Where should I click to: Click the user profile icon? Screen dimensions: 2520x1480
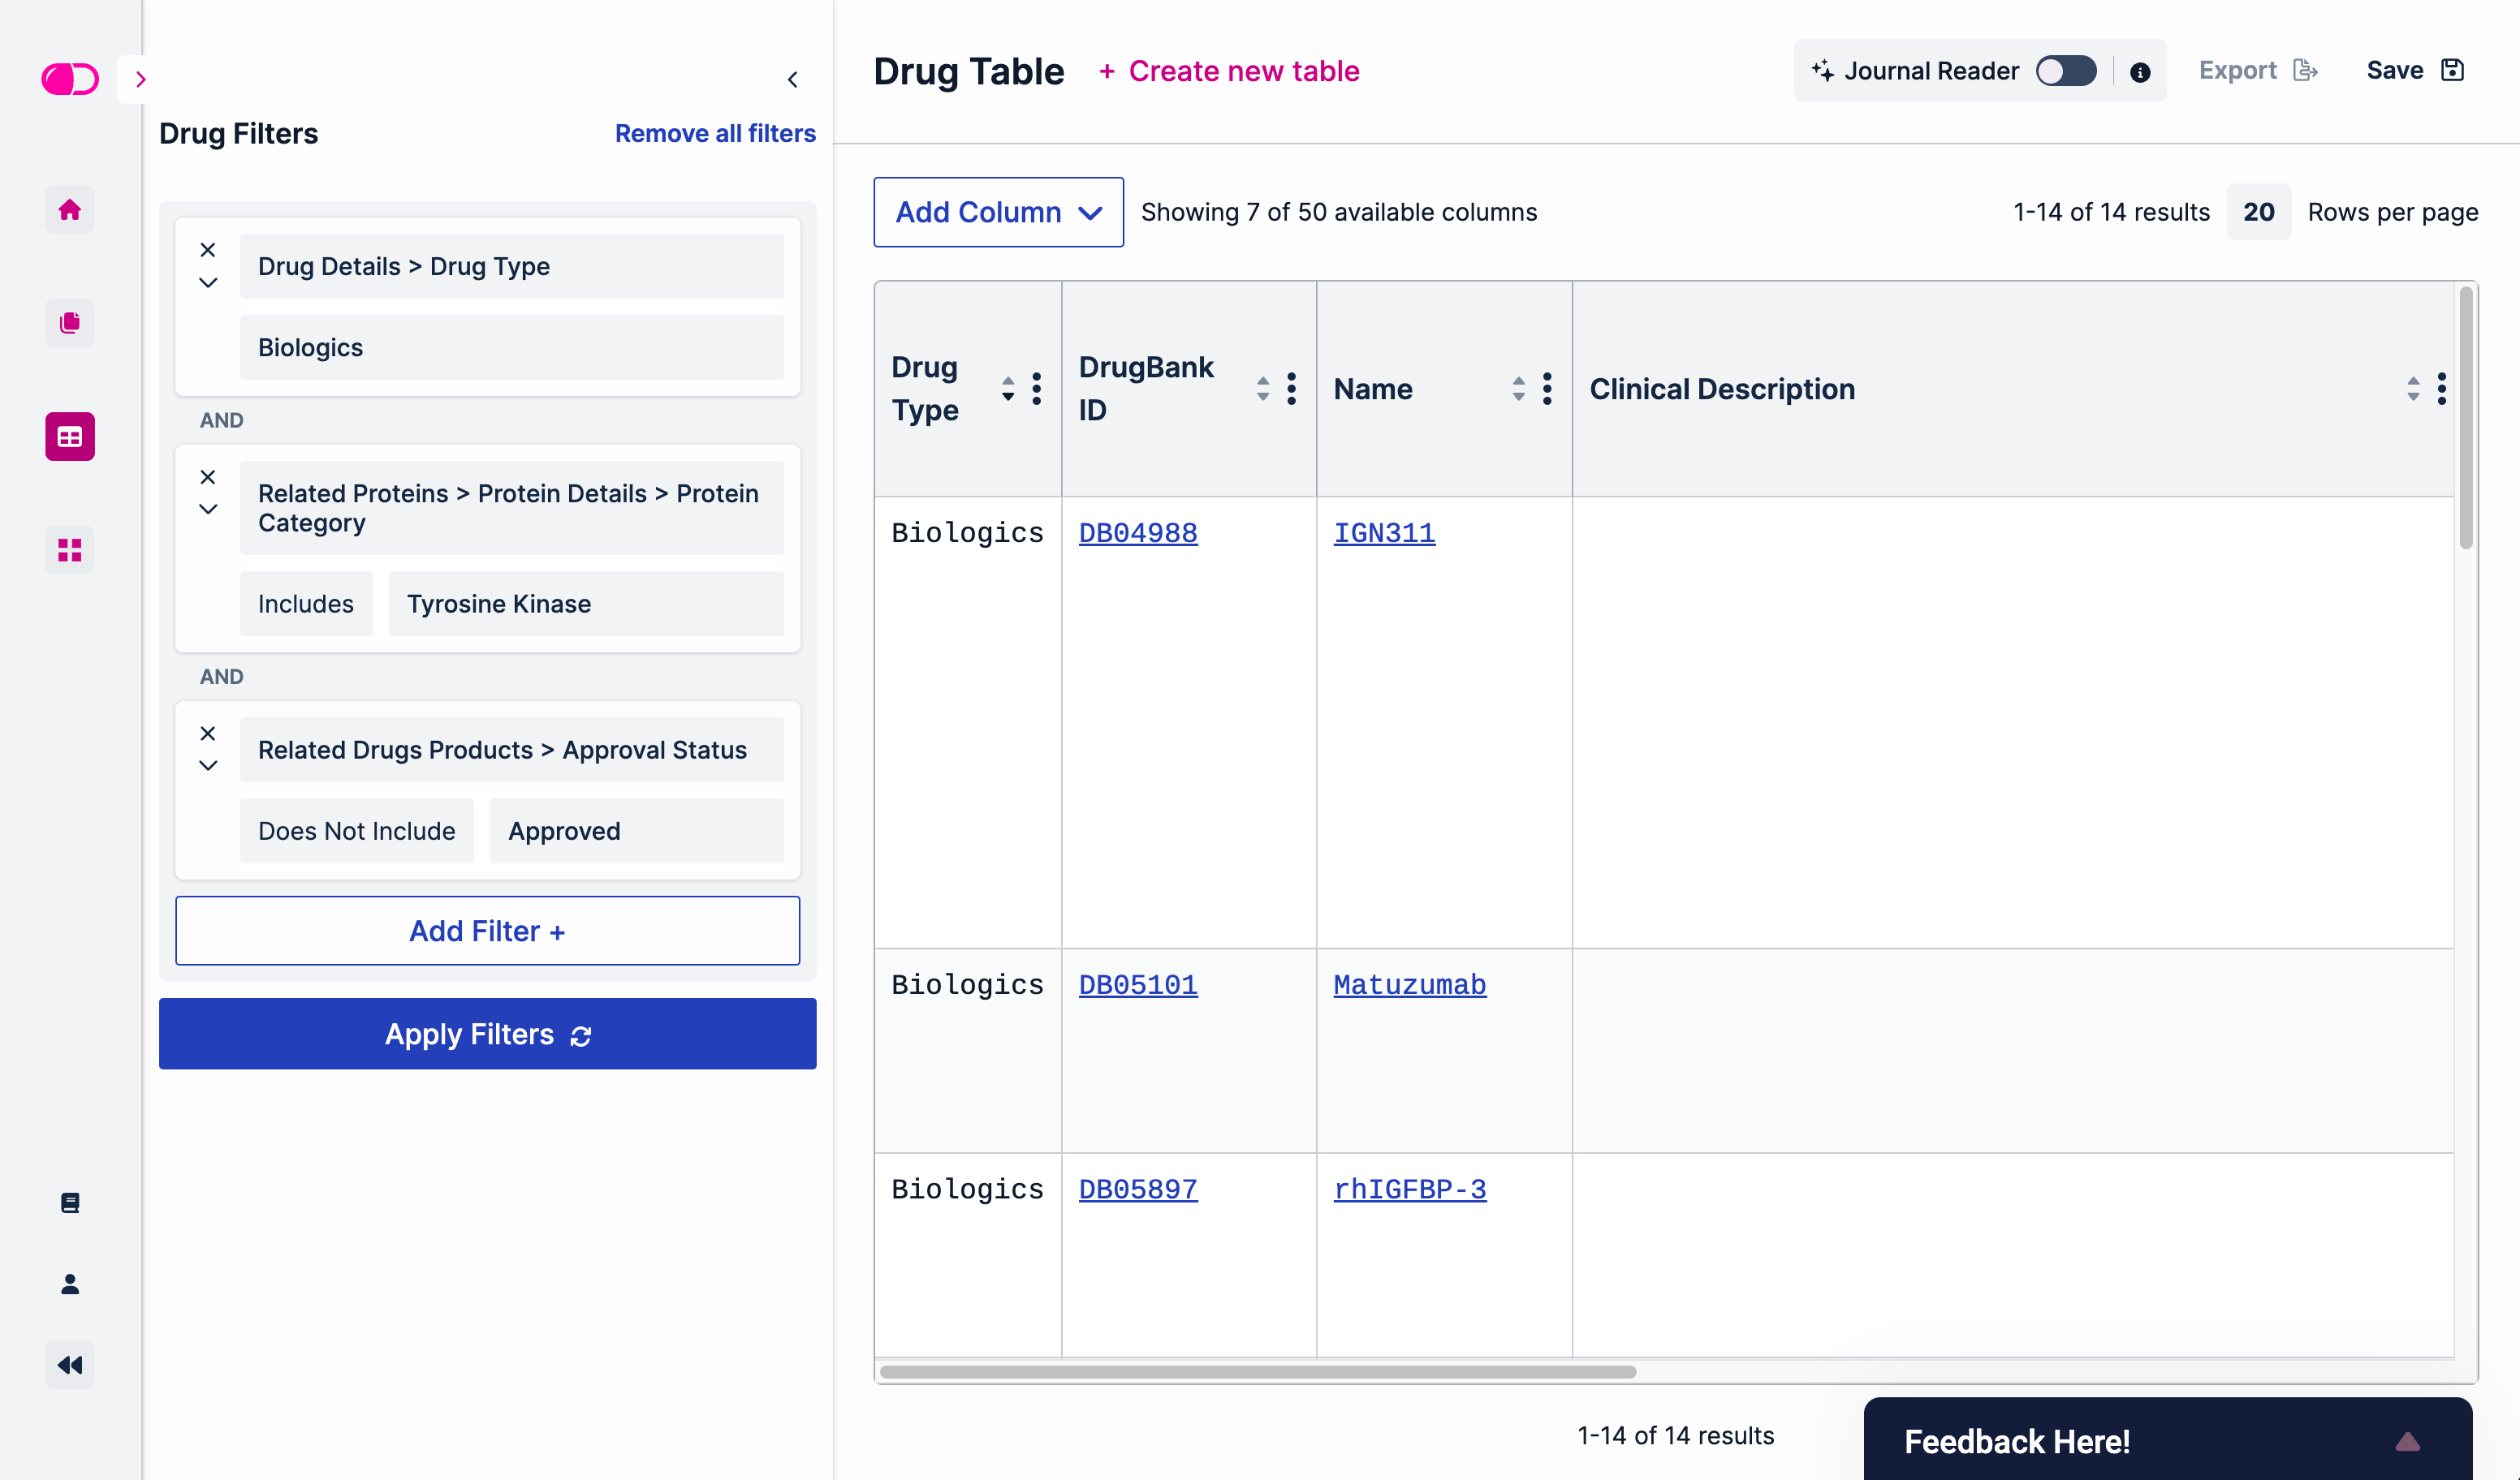[x=69, y=1284]
